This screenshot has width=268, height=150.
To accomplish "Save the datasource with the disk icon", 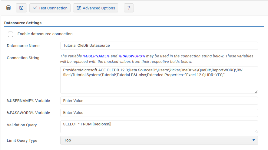I will pos(21,8).
